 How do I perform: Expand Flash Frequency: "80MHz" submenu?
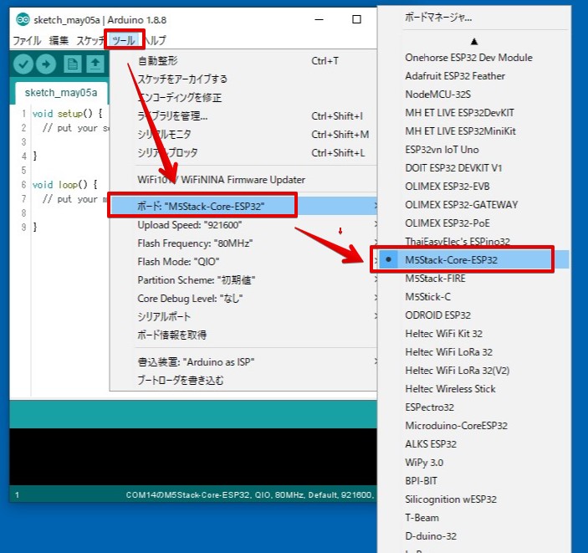(x=243, y=243)
